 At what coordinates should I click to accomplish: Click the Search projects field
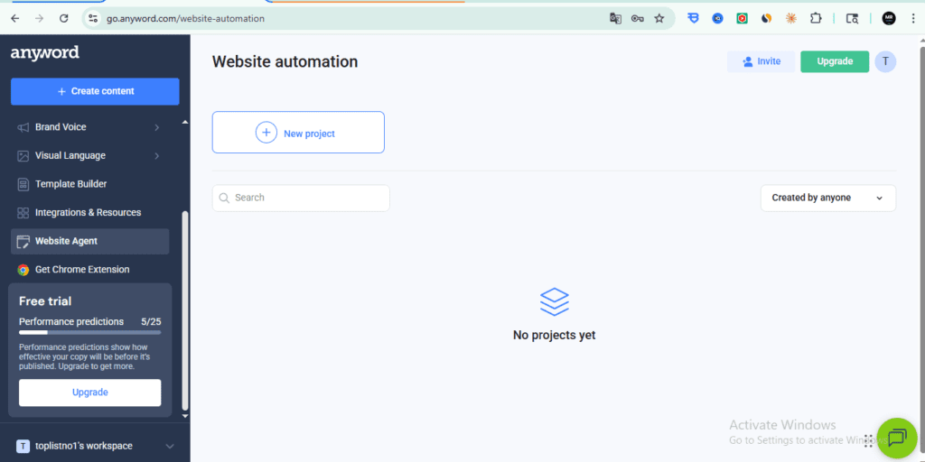[301, 198]
